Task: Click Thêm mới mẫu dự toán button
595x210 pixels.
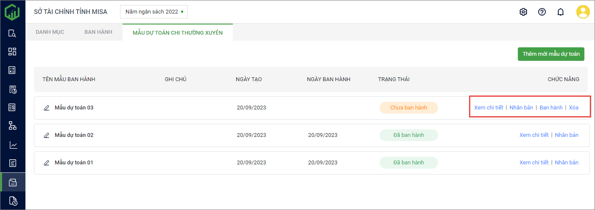Action: pyautogui.click(x=551, y=54)
